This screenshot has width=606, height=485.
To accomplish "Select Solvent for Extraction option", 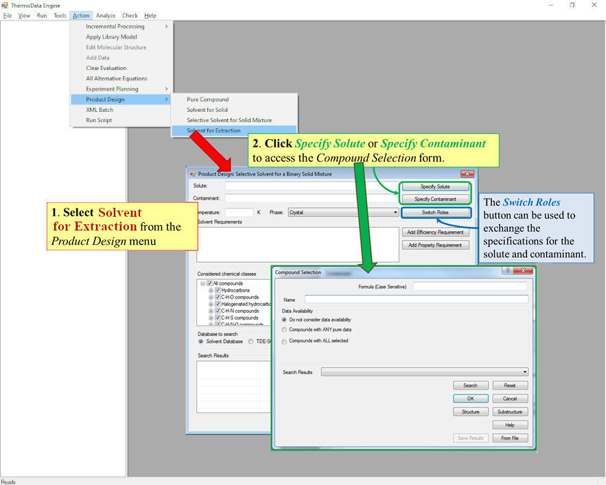I will tap(234, 130).
